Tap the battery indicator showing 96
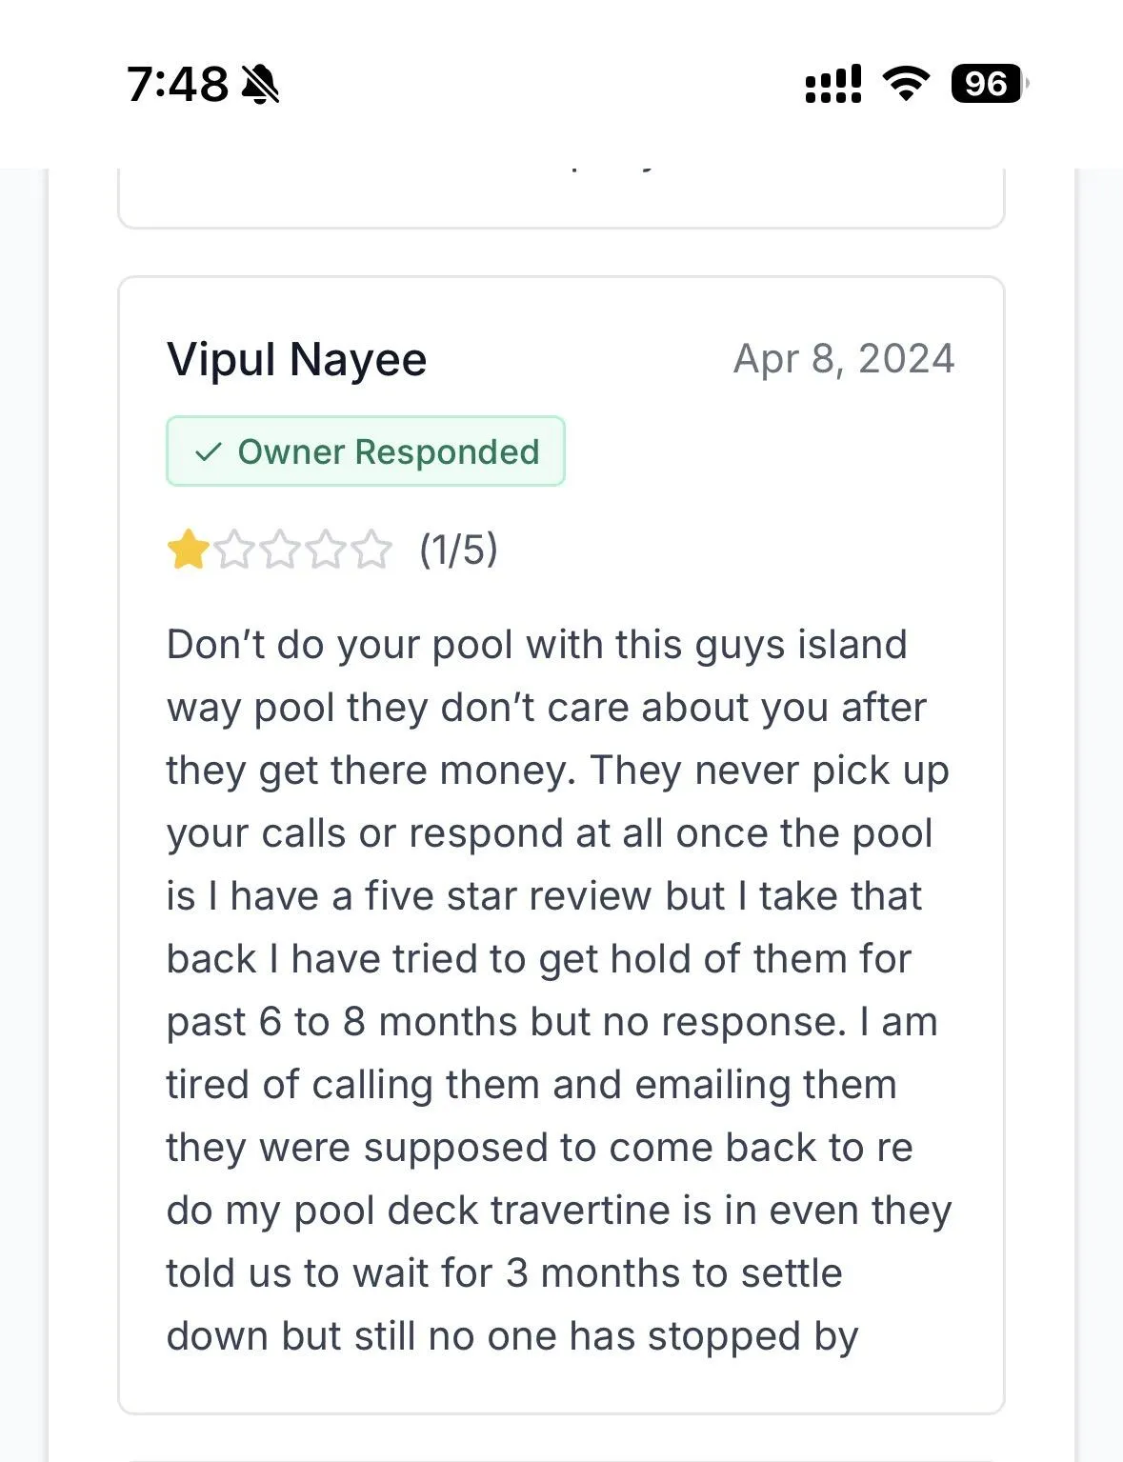 [985, 86]
